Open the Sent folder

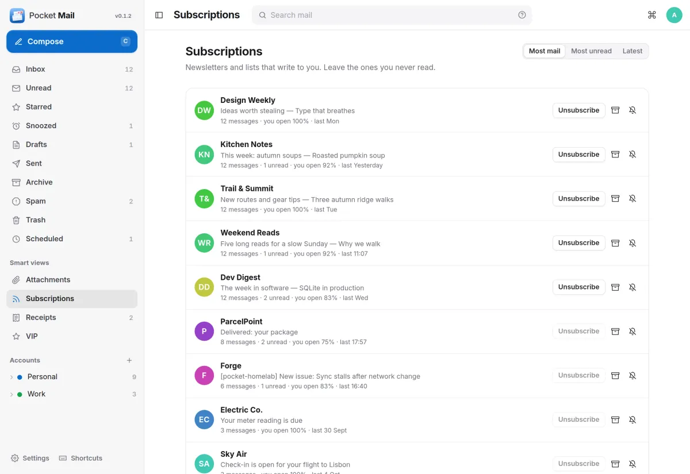[x=72, y=164]
